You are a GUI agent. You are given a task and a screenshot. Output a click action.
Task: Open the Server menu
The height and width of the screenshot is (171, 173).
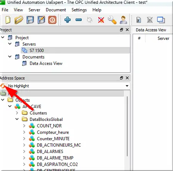pyautogui.click(x=35, y=10)
